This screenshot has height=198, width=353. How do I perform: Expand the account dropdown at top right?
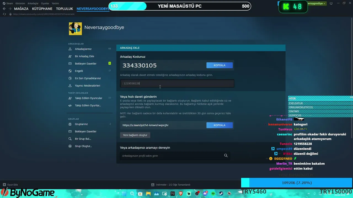pyautogui.click(x=317, y=4)
